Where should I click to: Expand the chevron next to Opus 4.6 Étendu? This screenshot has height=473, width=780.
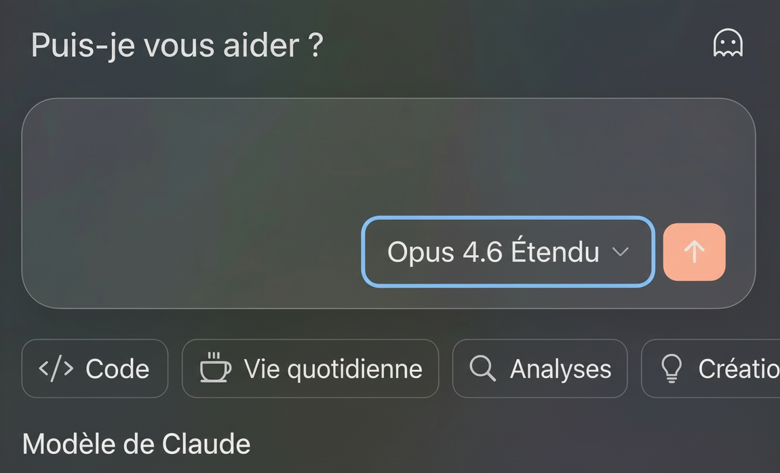tap(620, 252)
